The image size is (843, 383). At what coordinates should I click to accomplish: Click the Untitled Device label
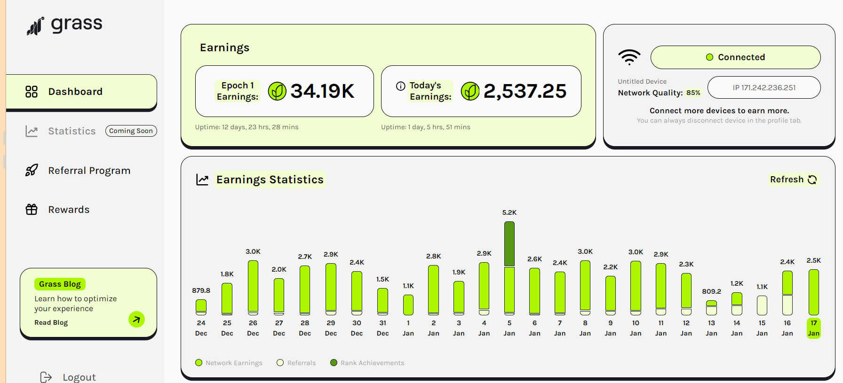tap(642, 81)
